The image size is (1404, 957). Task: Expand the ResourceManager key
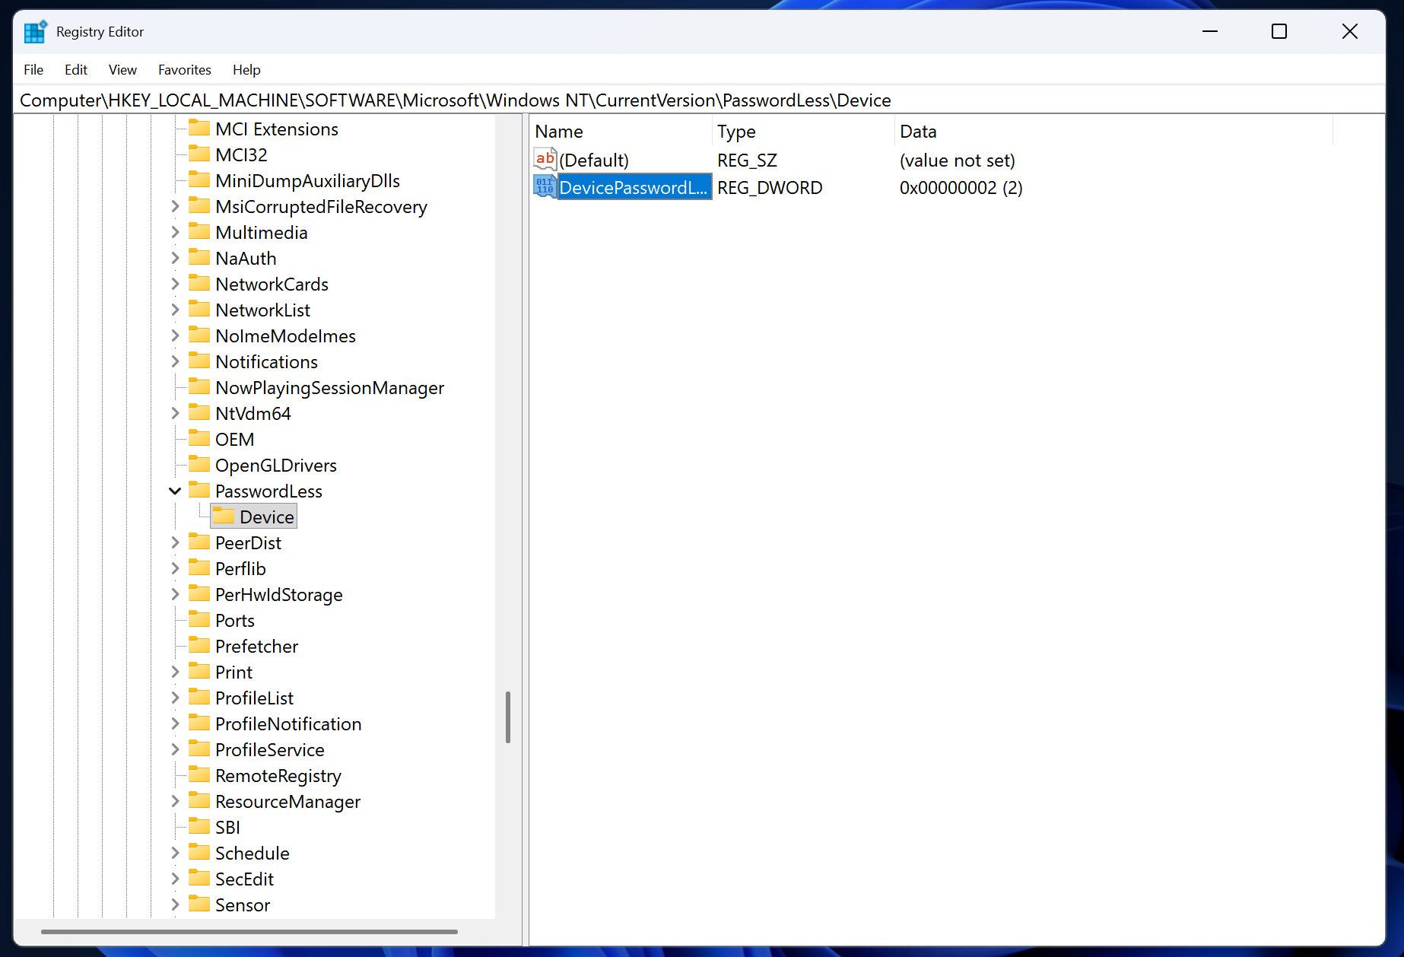click(x=175, y=801)
